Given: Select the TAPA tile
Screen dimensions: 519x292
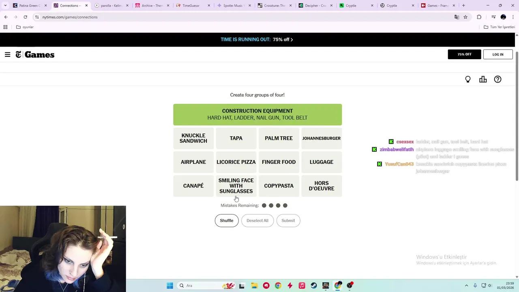Looking at the screenshot, I should 236,138.
